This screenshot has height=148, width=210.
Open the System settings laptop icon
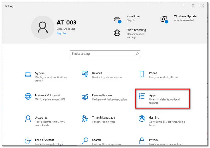28,74
